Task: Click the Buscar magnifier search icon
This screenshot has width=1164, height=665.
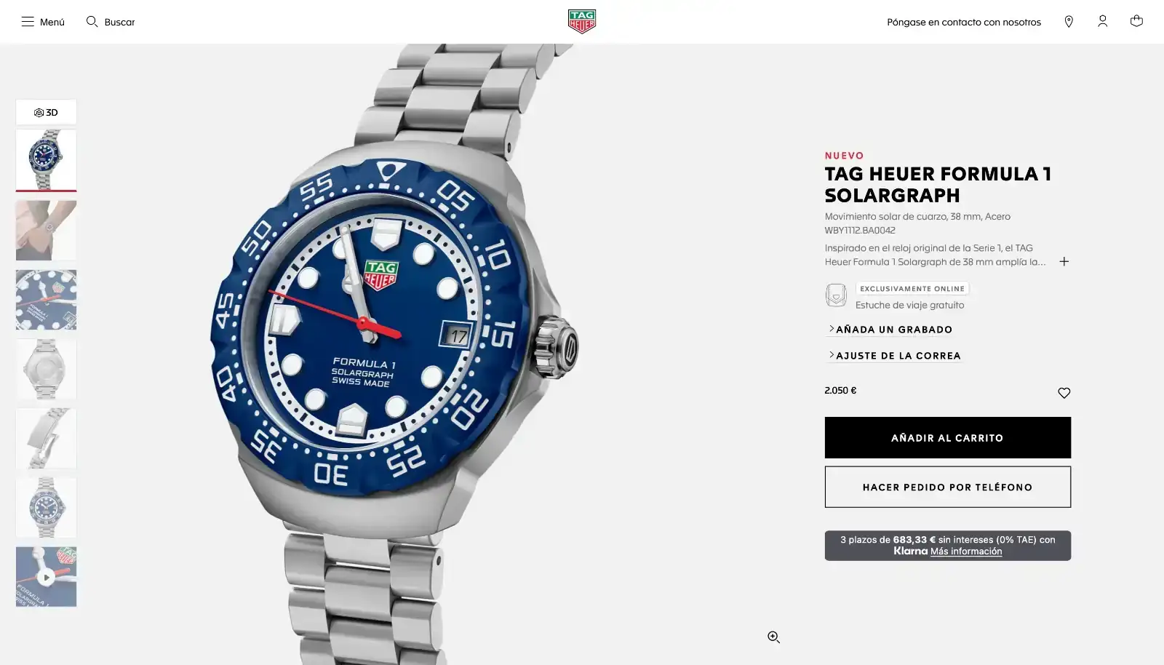Action: [x=92, y=22]
